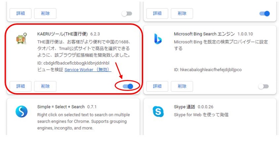This screenshot has width=279, height=141.
Task: Click 削除 in card above KAERUツール
Action: point(45,14)
